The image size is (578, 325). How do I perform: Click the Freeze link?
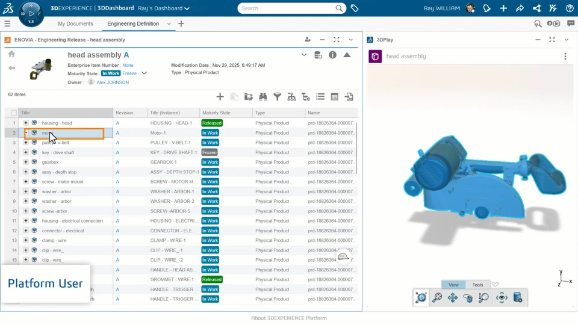tap(130, 73)
